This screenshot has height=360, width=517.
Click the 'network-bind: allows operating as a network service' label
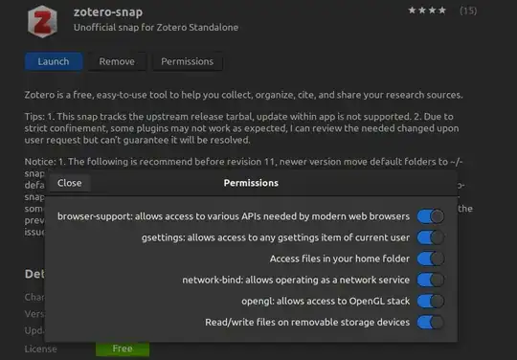pyautogui.click(x=296, y=281)
